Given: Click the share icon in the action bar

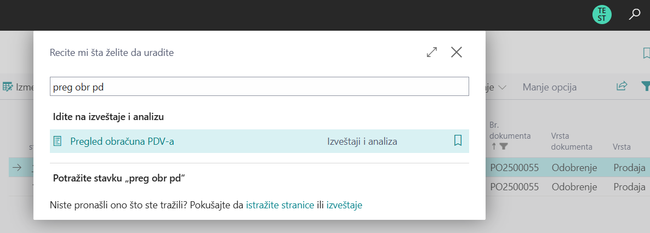Looking at the screenshot, I should [622, 87].
